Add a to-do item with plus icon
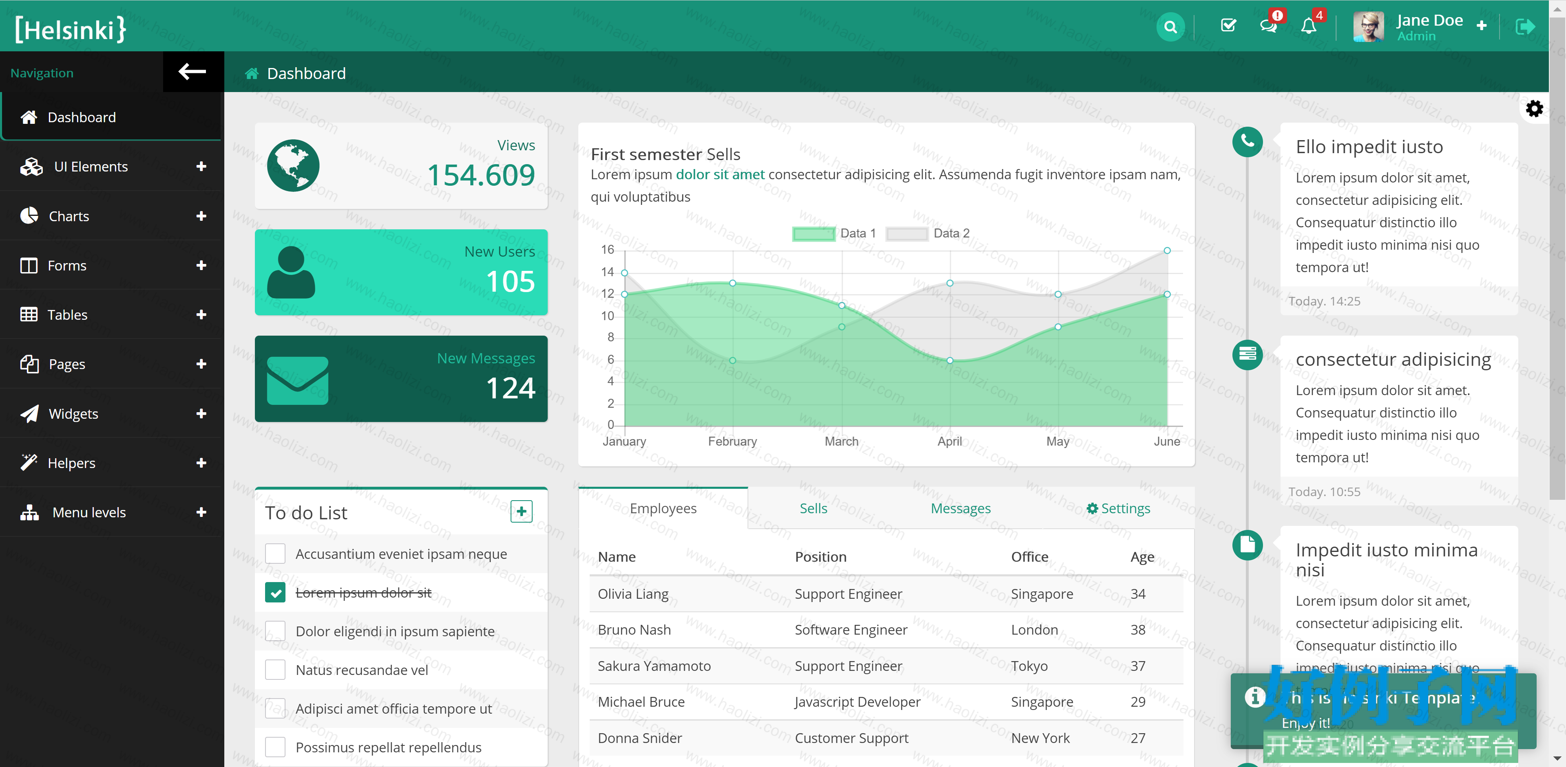Viewport: 1566px width, 767px height. [x=521, y=512]
